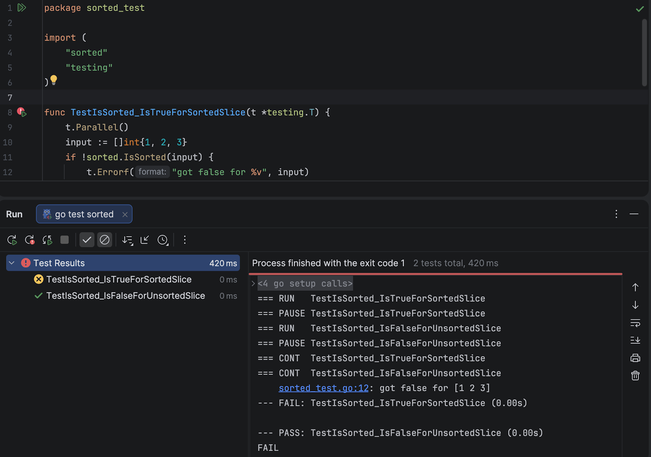Toggle auto-test rerun icon

pyautogui.click(x=47, y=240)
